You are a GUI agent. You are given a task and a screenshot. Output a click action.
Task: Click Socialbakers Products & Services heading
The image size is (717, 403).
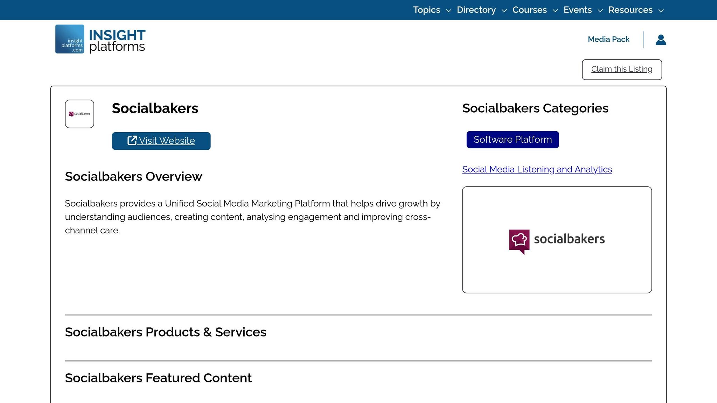166,332
